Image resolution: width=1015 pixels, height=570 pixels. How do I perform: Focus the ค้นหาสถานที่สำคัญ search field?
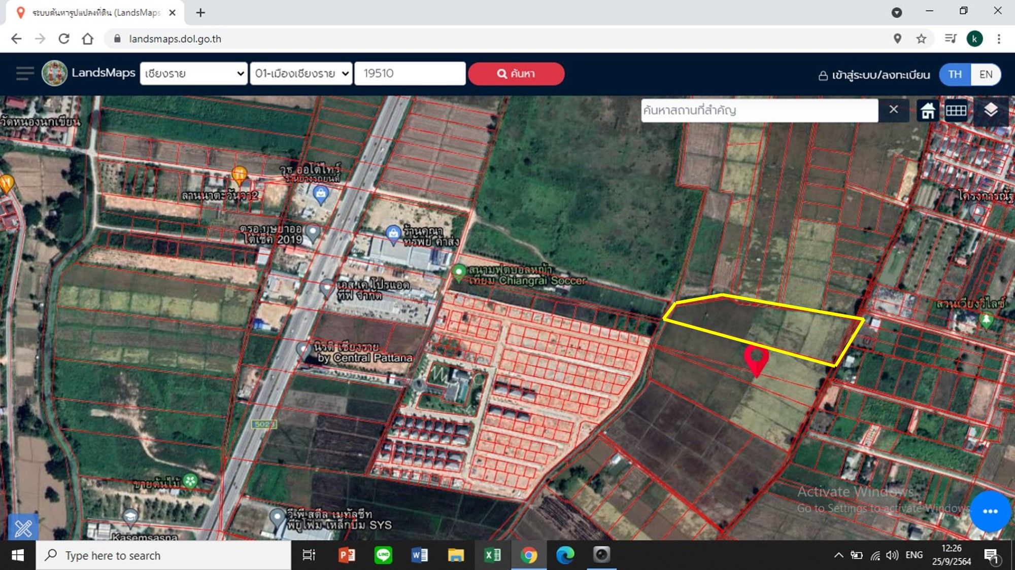(x=759, y=110)
